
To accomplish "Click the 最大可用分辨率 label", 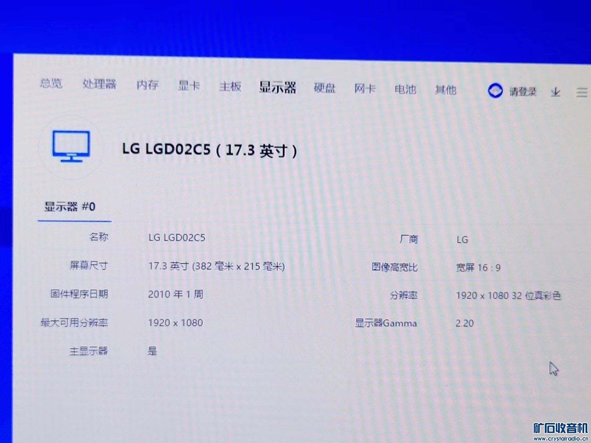I will pyautogui.click(x=74, y=323).
